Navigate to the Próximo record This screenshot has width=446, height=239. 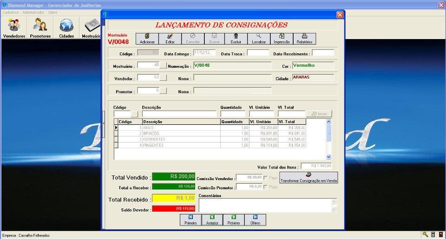[x=234, y=220]
